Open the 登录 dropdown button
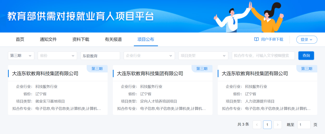 click(307, 40)
